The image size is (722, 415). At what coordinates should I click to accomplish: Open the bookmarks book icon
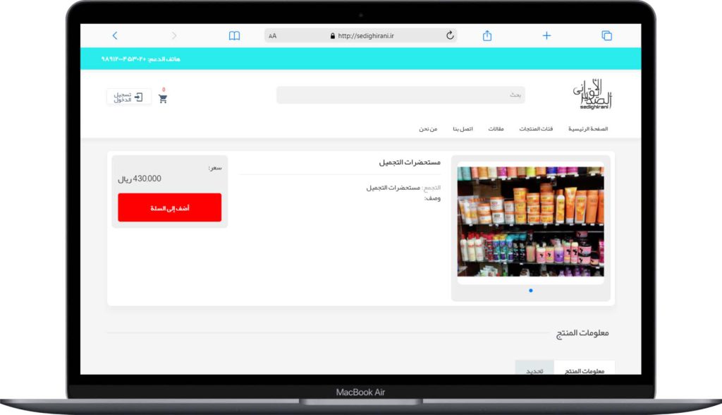[234, 36]
